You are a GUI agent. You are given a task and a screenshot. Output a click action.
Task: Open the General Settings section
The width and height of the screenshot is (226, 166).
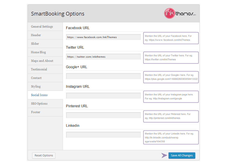[42, 26]
